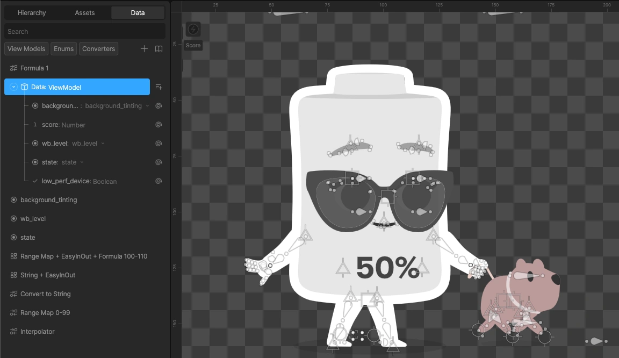This screenshot has width=619, height=358.
Task: Click the add-property icon beside Data: ViewModel
Action: [x=159, y=87]
